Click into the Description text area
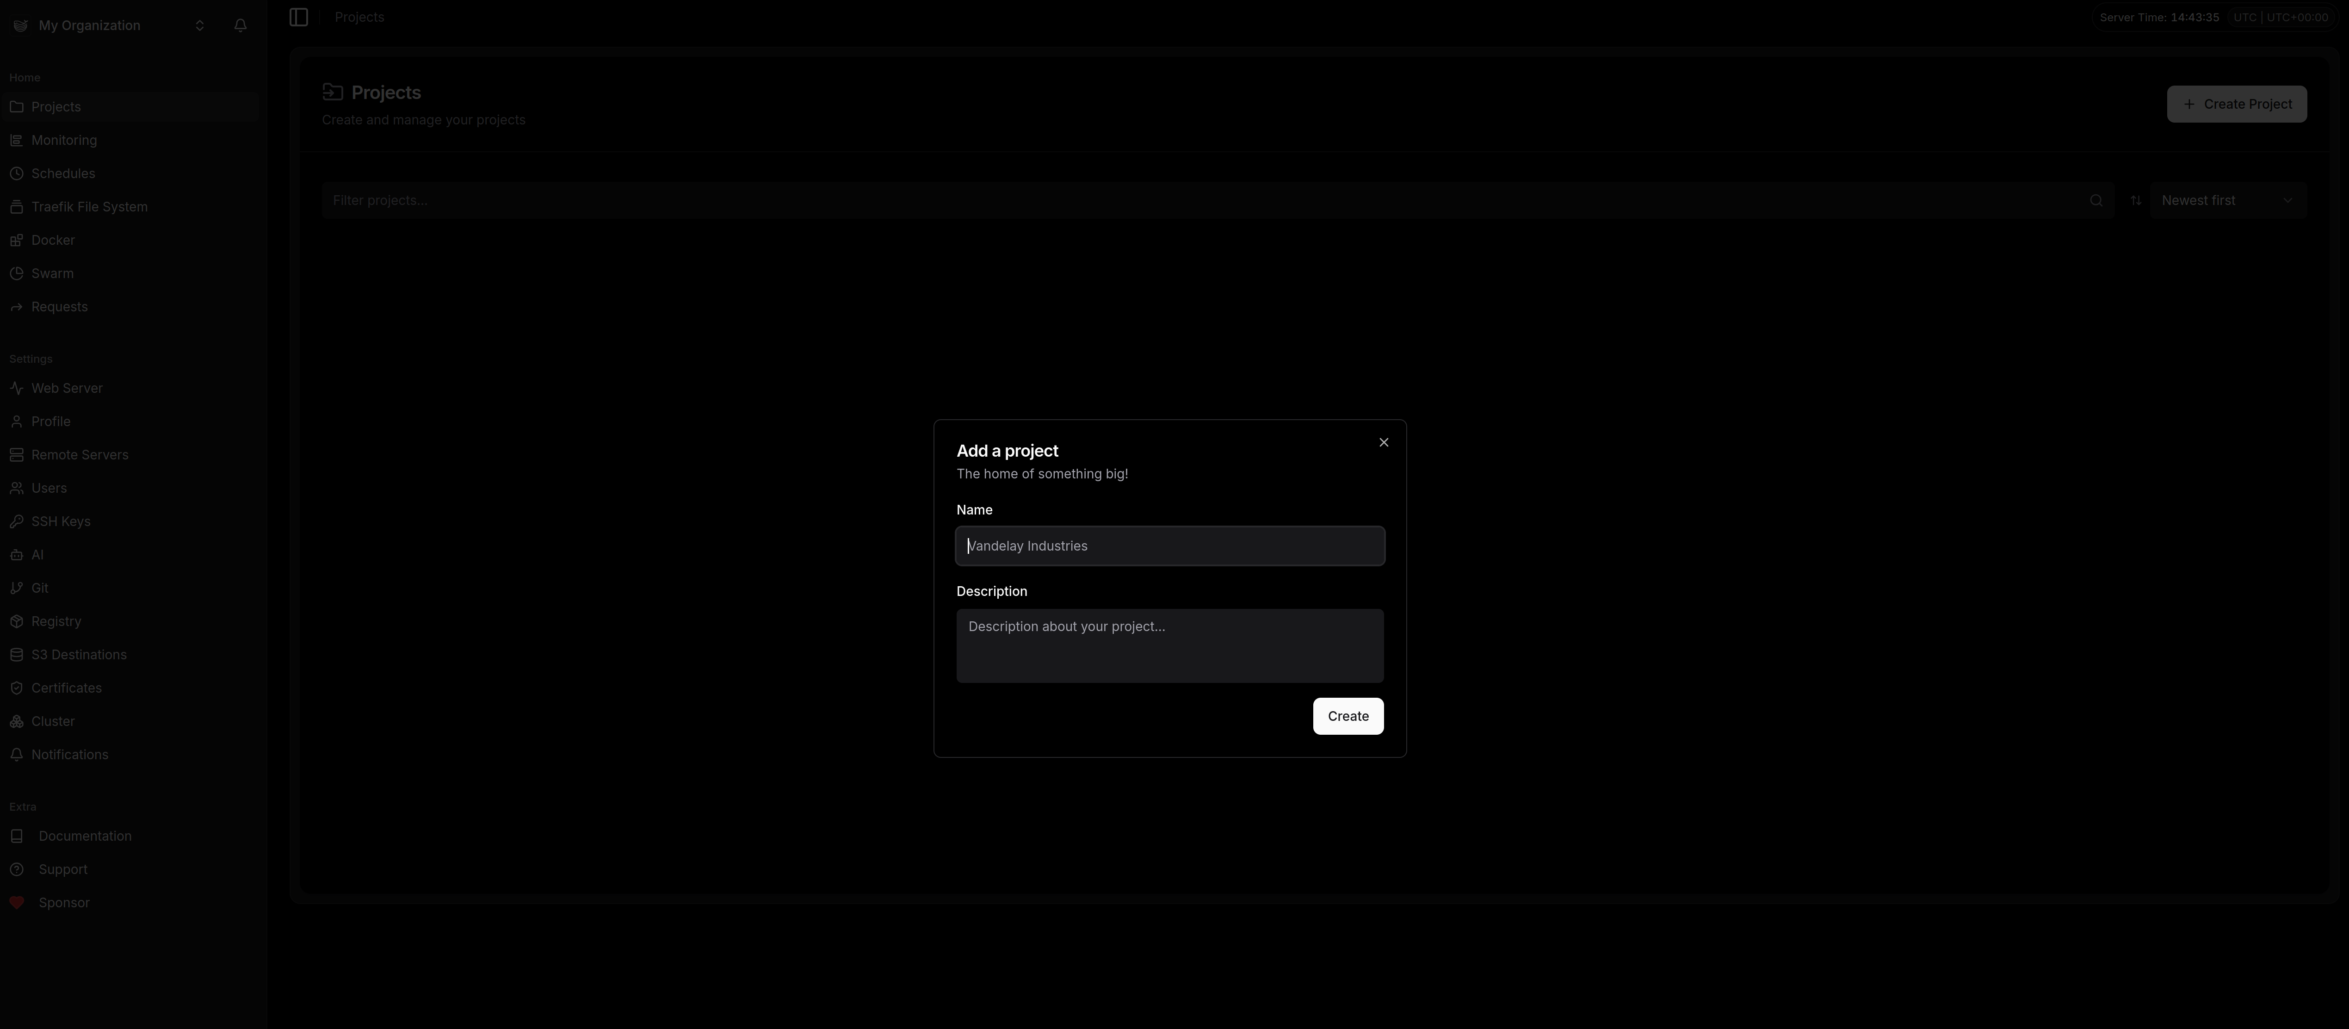 (x=1170, y=646)
